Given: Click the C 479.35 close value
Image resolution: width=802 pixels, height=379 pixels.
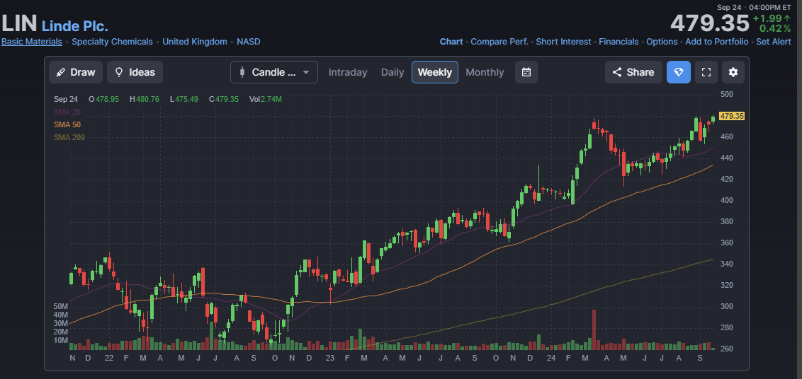Looking at the screenshot, I should [x=223, y=99].
